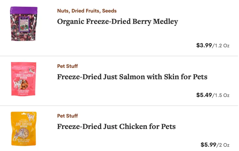The height and width of the screenshot is (151, 239).
Task: Click the divider line below the Salmon row
Action: (x=119, y=106)
